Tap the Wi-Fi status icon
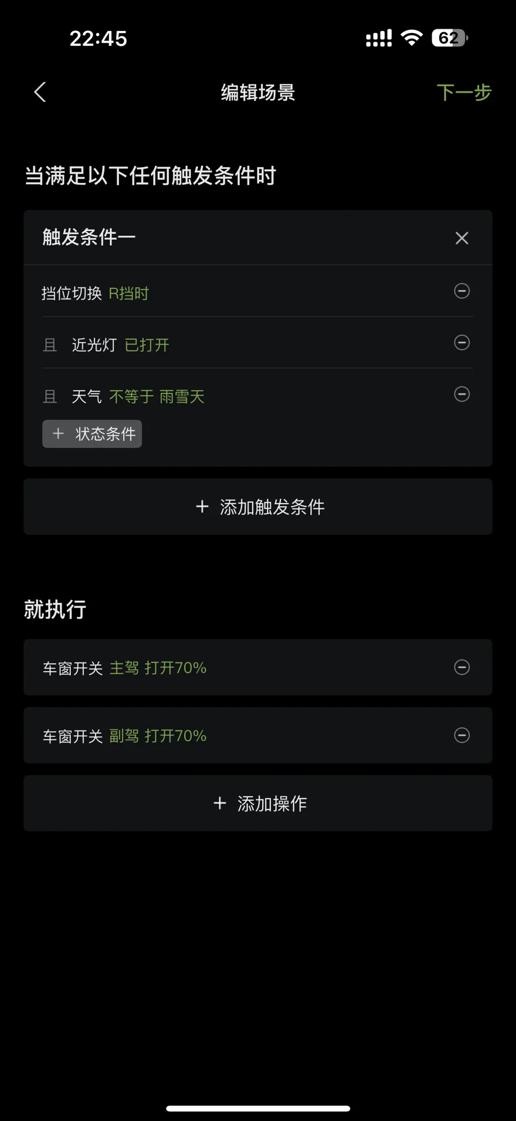This screenshot has width=516, height=1121. point(412,38)
